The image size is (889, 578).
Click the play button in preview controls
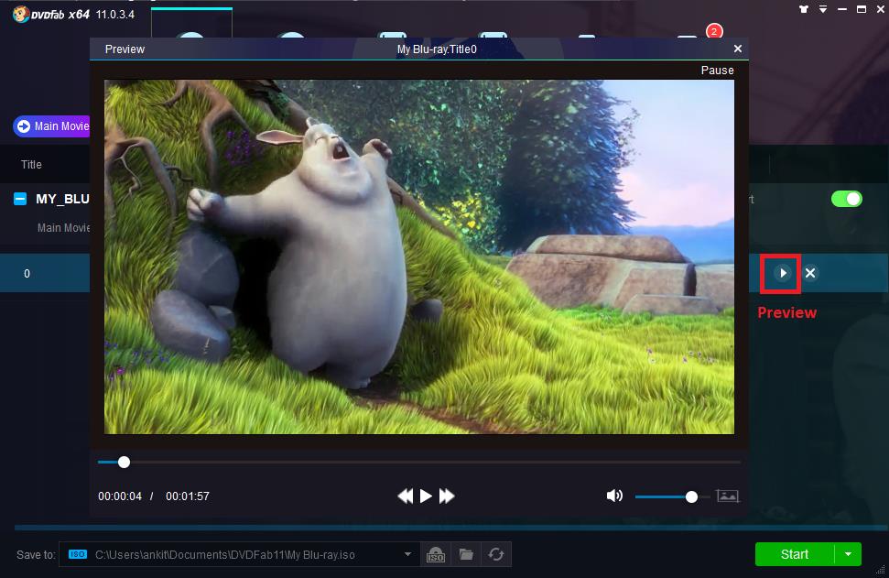pos(426,496)
